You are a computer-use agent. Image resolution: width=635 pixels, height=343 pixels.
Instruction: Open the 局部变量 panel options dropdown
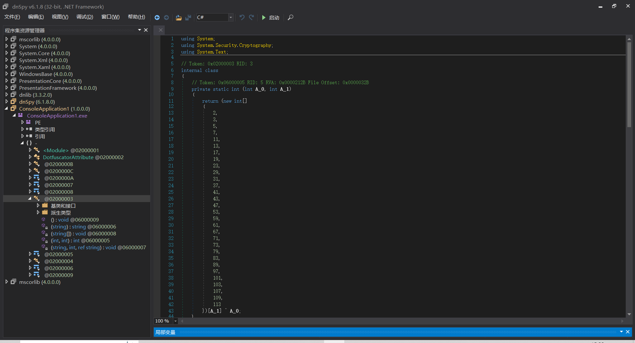pos(621,332)
